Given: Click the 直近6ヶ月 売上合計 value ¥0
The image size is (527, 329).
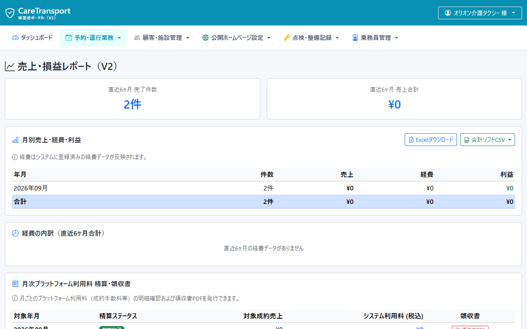Looking at the screenshot, I should pyautogui.click(x=394, y=104).
